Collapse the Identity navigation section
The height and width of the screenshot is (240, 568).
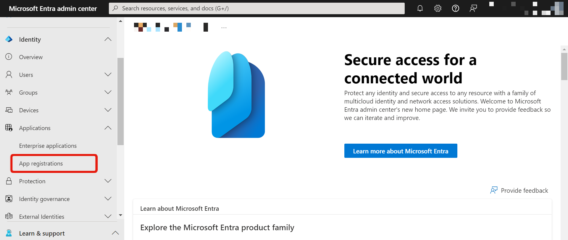[x=108, y=39]
